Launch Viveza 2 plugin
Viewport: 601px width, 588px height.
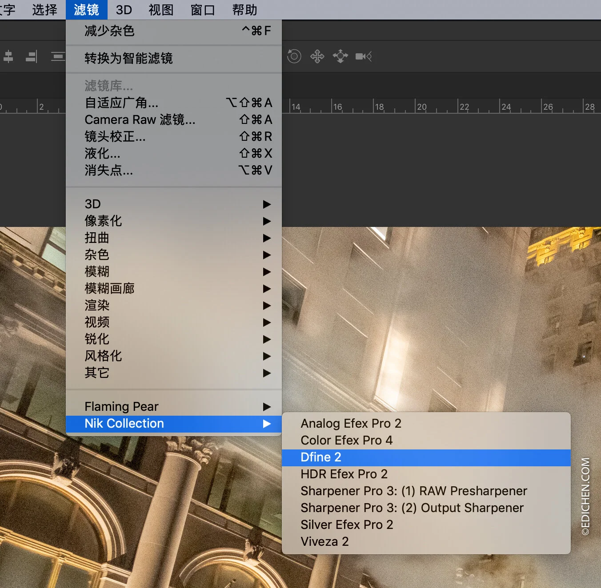pyautogui.click(x=426, y=541)
